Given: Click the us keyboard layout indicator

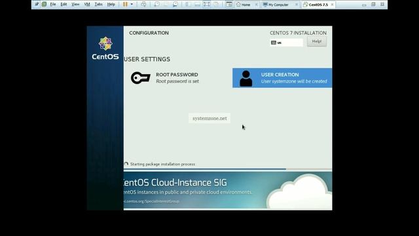Looking at the screenshot, I should pos(286,43).
